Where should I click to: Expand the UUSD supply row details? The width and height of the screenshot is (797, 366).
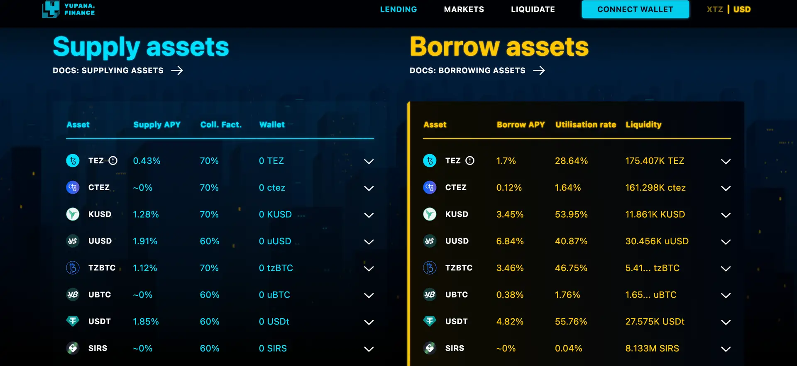tap(369, 242)
